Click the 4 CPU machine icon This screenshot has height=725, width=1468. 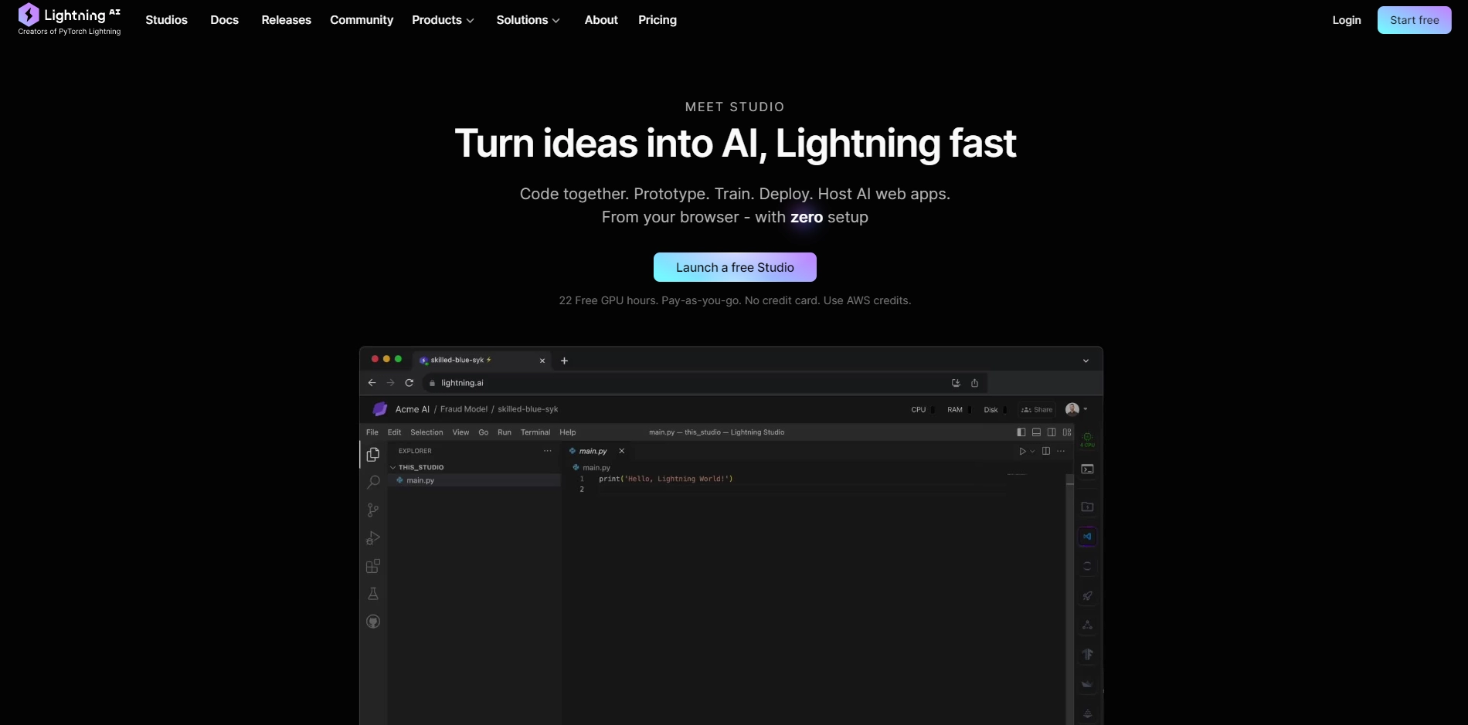pyautogui.click(x=1087, y=439)
